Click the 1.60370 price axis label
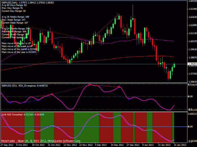Image resolution: width=197 pixels, height=147 pixels. [x=193, y=41]
